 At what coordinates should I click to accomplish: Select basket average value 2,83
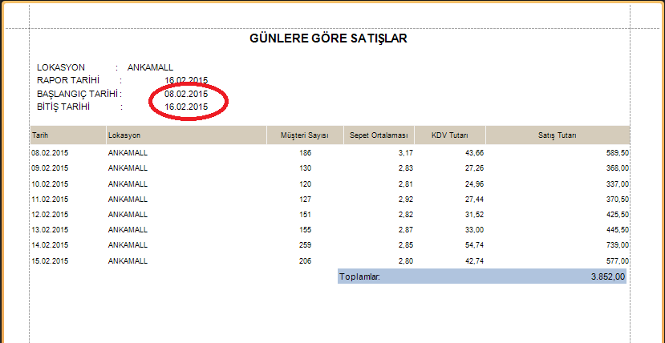(x=405, y=168)
